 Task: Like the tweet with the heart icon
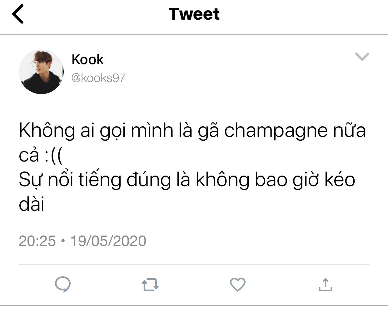point(238,284)
